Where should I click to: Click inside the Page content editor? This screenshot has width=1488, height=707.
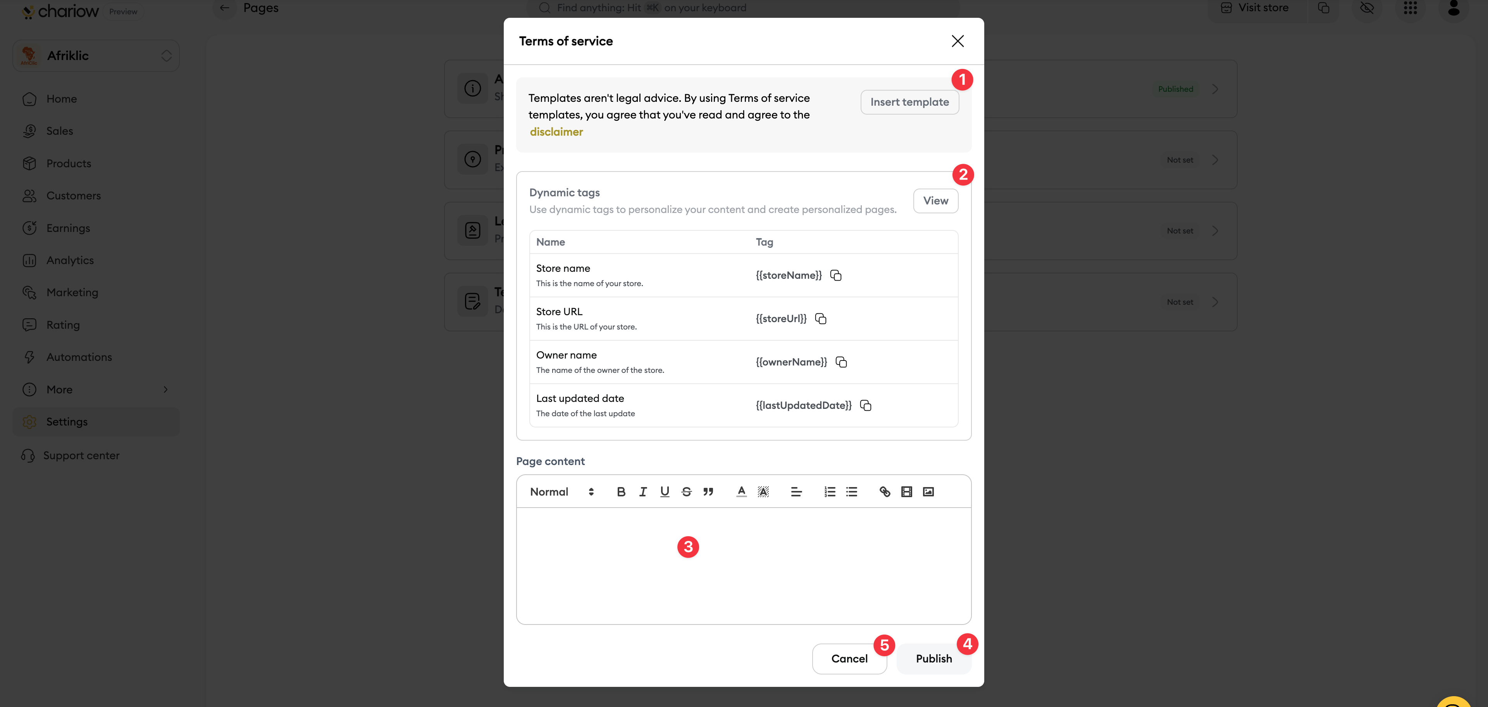pyautogui.click(x=744, y=566)
